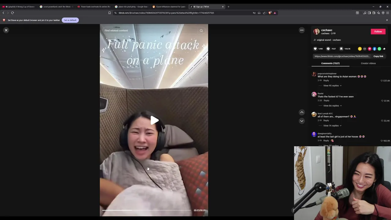Close the Sign up | TikTok tab
Viewport: 391px width, 220px height.
point(223,7)
